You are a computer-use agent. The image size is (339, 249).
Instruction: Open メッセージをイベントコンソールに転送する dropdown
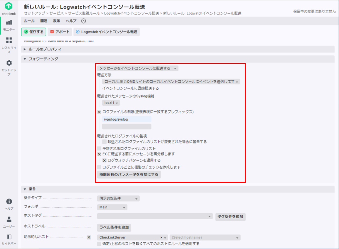138,68
